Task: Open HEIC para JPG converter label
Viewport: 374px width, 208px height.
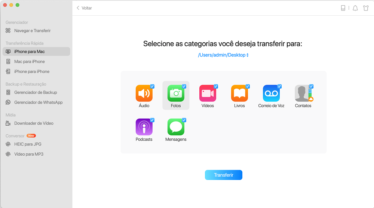Action: click(x=28, y=144)
